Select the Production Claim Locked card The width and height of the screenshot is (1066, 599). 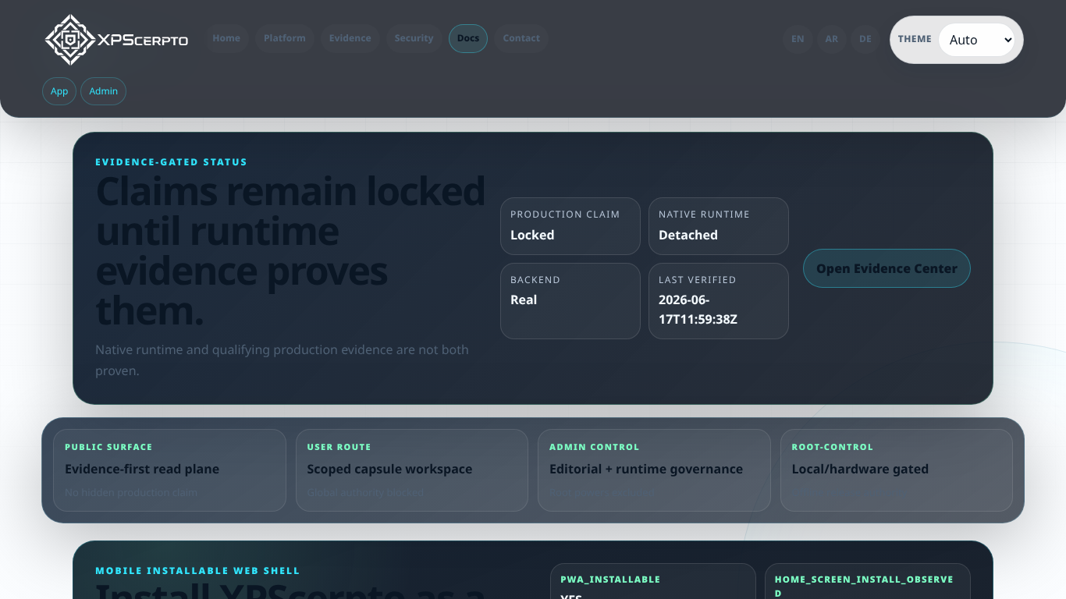[570, 226]
